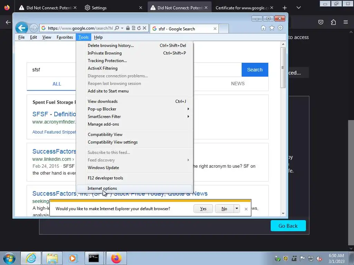Toggle Compatibility View icon in address bar

tap(133, 28)
